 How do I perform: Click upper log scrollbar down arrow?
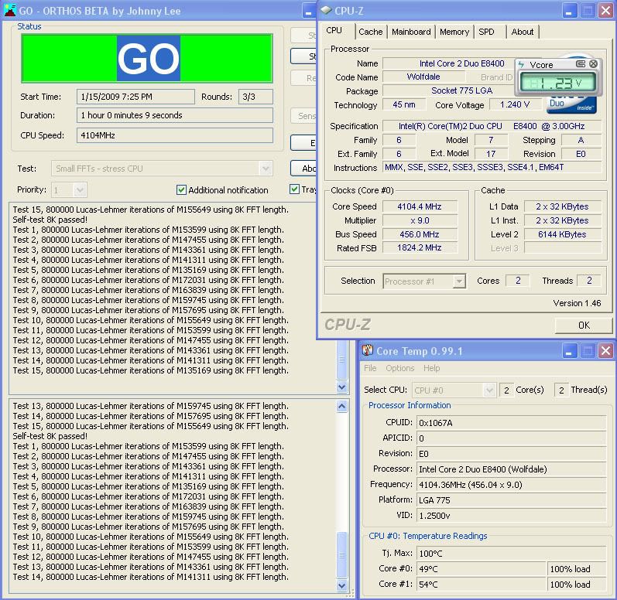[x=342, y=387]
